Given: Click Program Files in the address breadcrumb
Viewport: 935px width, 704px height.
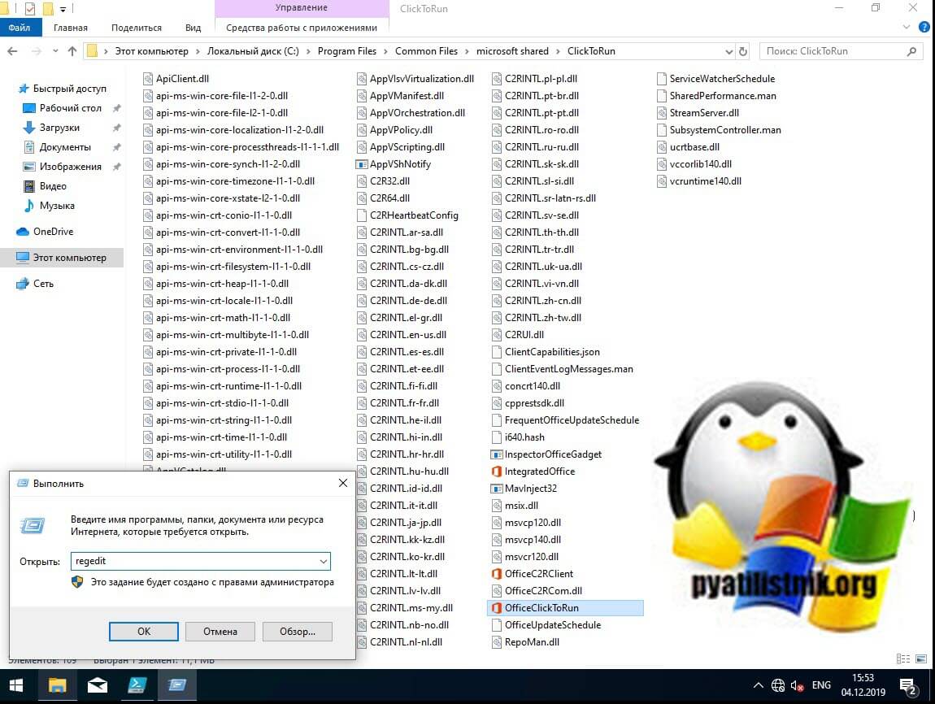Looking at the screenshot, I should 347,51.
